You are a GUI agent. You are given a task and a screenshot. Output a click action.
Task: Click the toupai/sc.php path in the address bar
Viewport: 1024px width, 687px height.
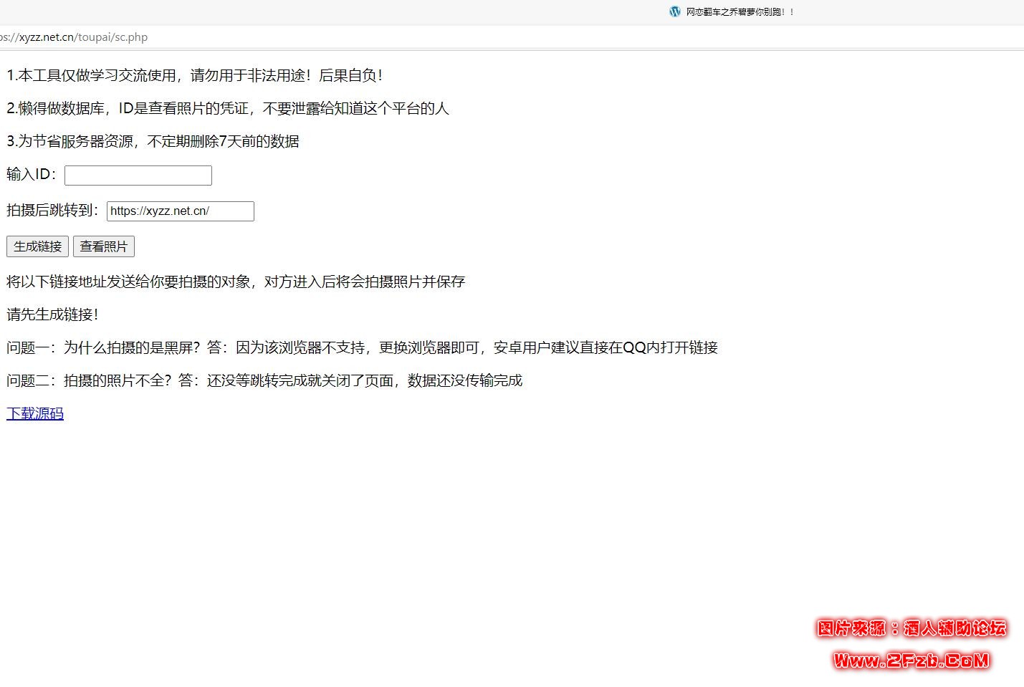coord(113,37)
